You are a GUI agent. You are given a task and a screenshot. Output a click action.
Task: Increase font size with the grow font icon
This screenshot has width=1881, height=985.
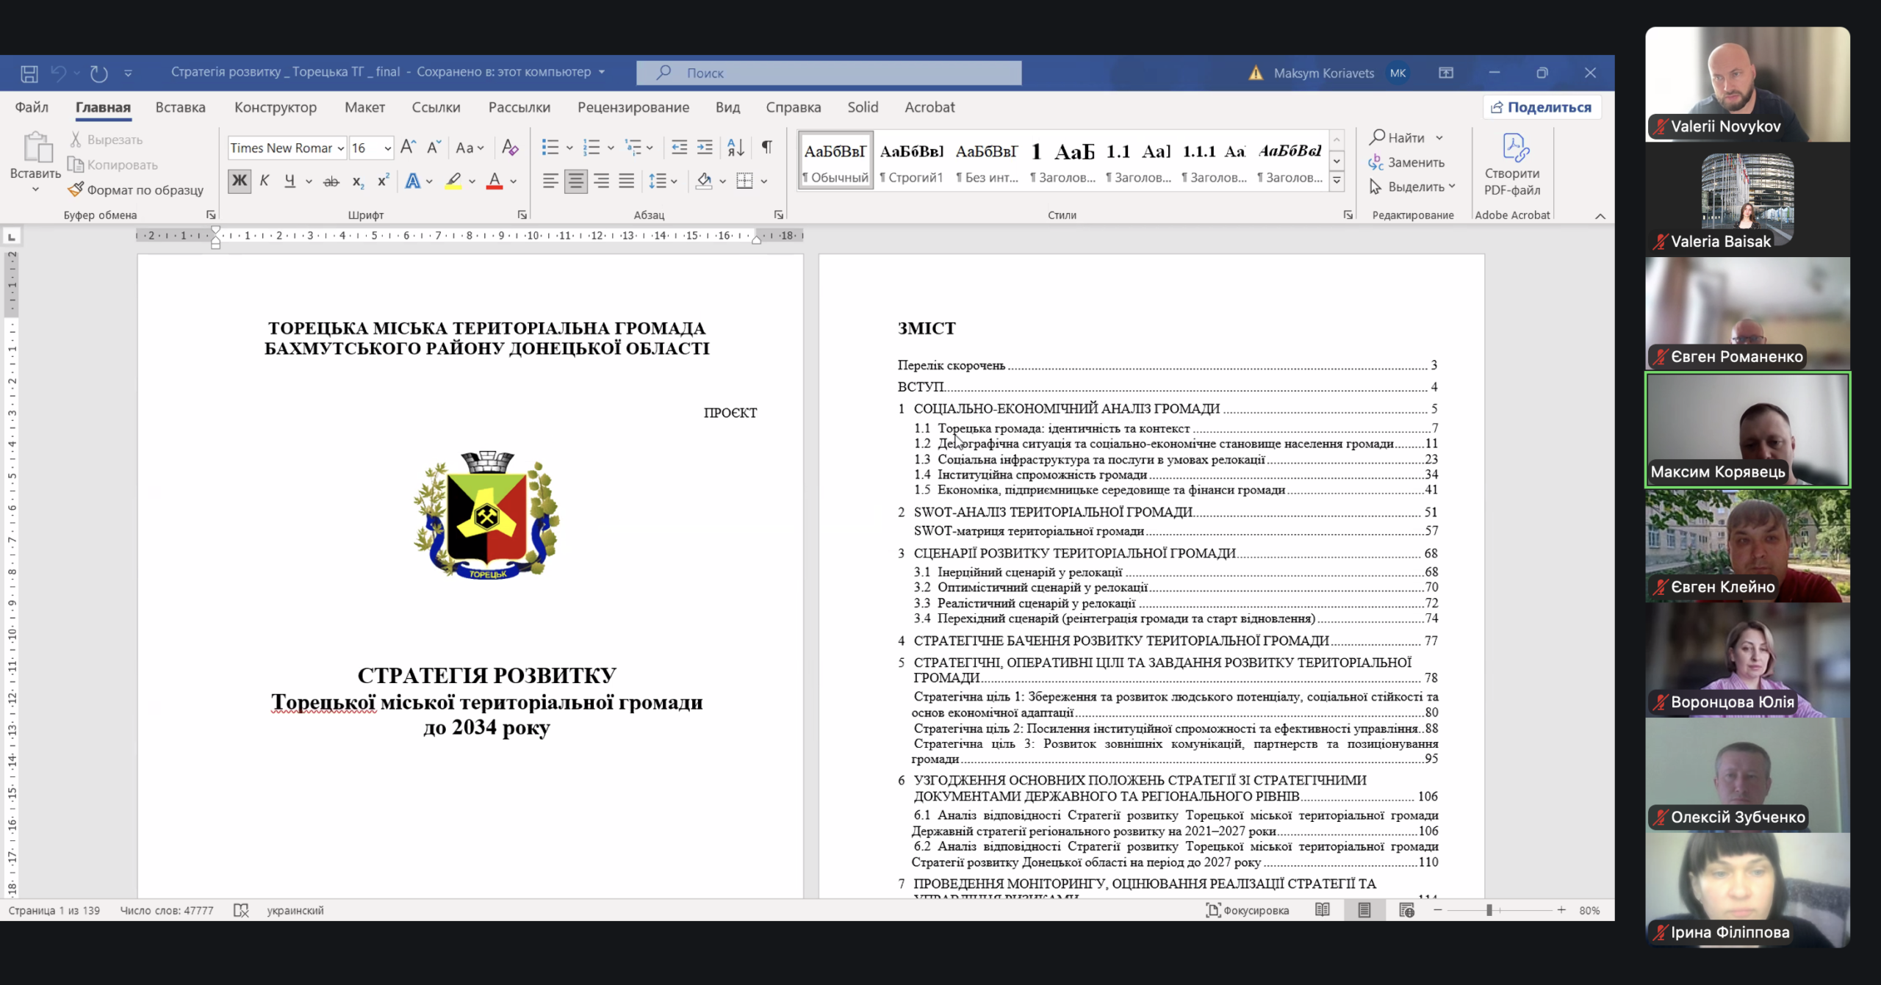pyautogui.click(x=409, y=148)
